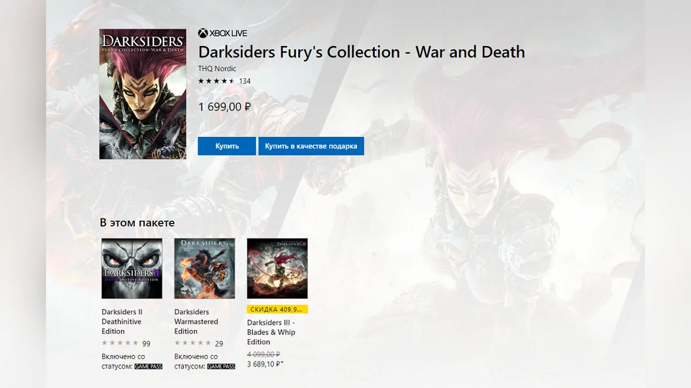Open the Darksiders III Blades & Whip thumbnail
Image resolution: width=691 pixels, height=388 pixels.
[277, 268]
